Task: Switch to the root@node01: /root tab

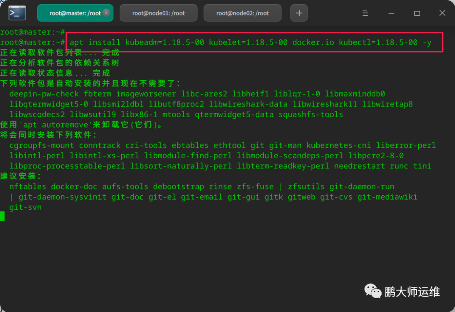Action: pyautogui.click(x=158, y=13)
